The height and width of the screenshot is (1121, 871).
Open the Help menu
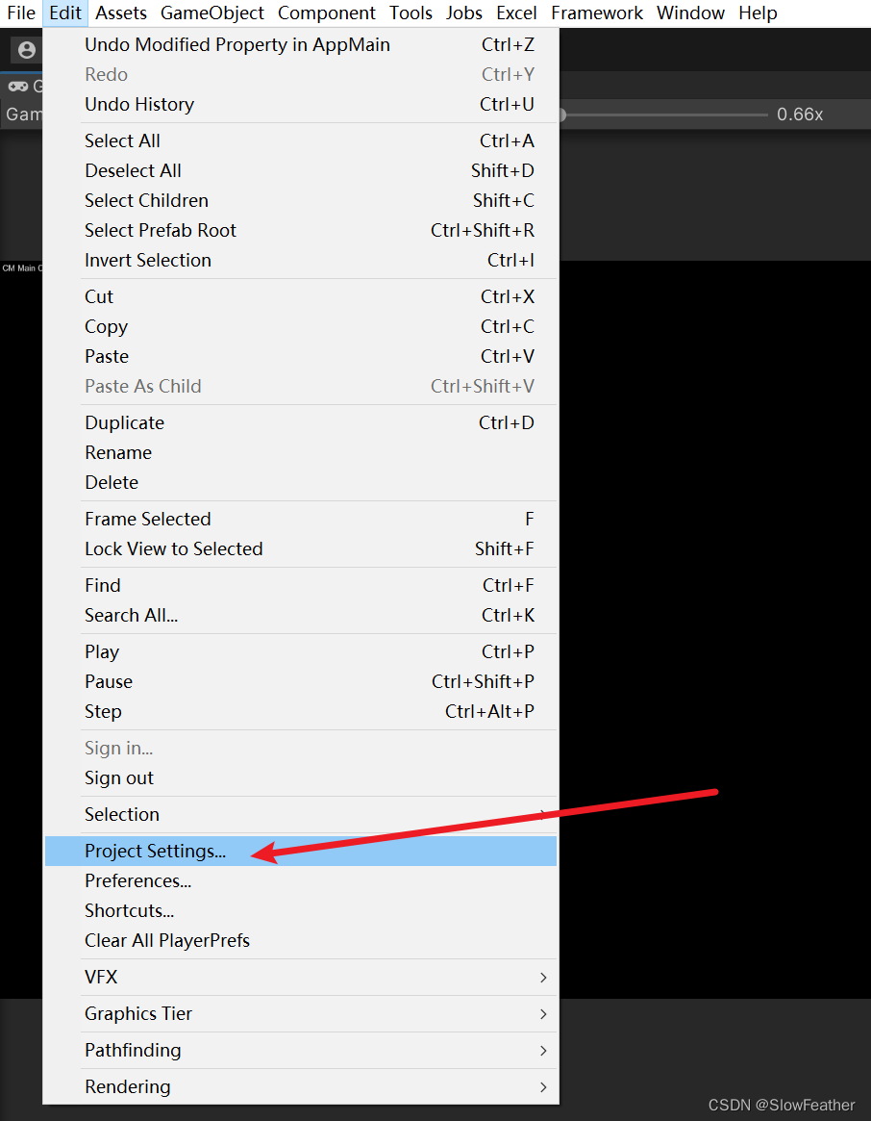(758, 13)
